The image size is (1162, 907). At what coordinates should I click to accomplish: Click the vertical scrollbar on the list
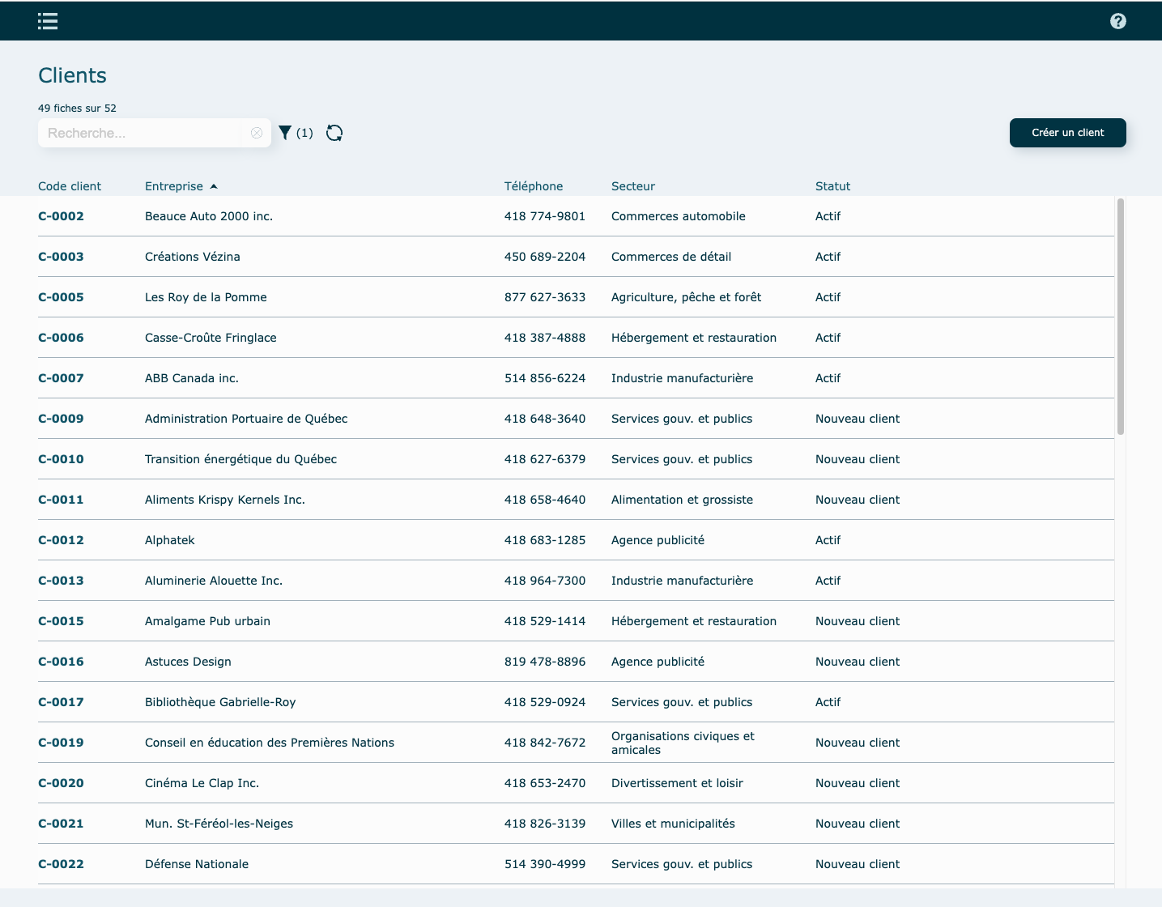tap(1121, 317)
